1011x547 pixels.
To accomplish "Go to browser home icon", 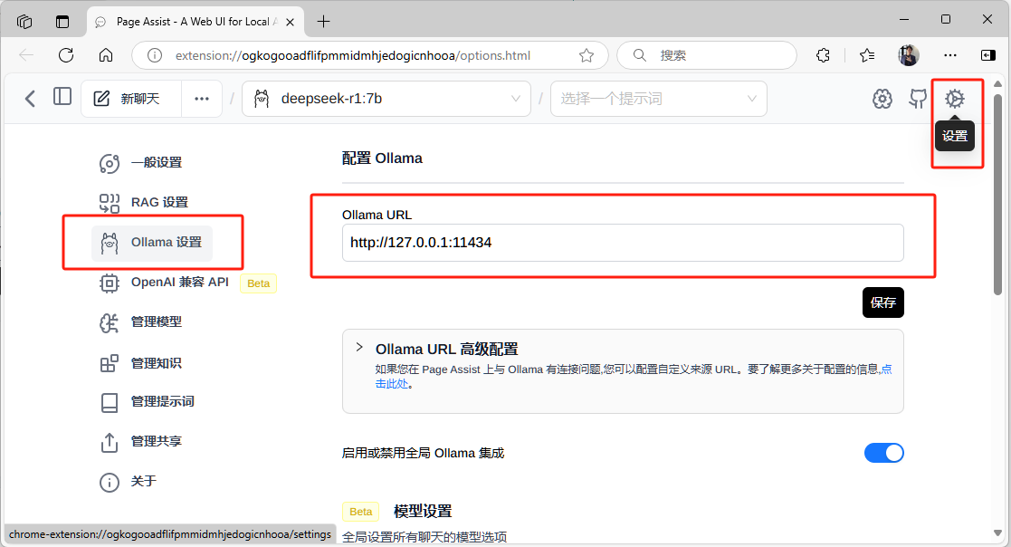I will [106, 55].
